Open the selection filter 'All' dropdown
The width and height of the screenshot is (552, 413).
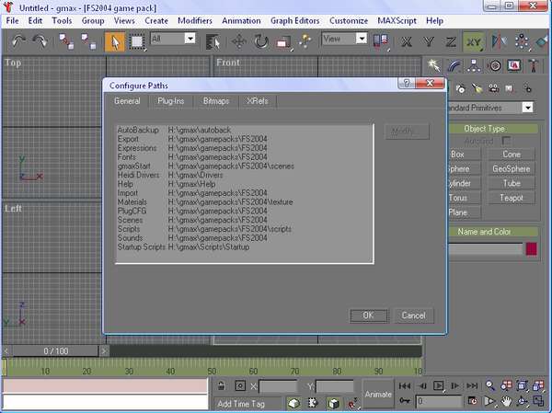[189, 39]
